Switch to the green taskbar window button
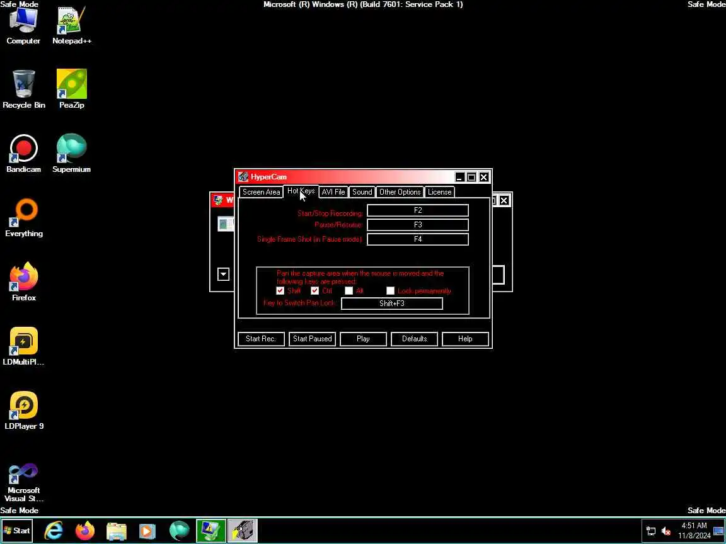This screenshot has width=726, height=544. 210,531
